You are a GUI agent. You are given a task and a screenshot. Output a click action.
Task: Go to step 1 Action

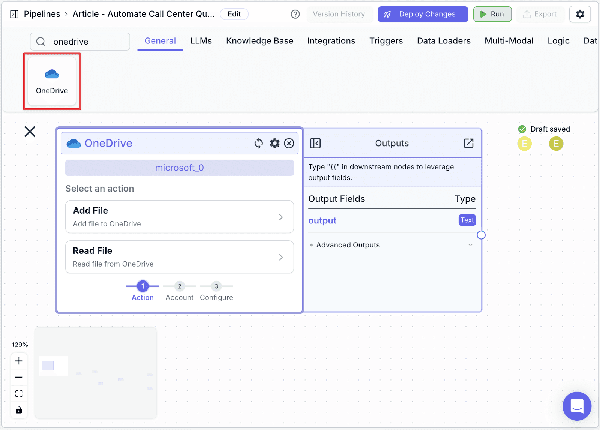(x=142, y=291)
